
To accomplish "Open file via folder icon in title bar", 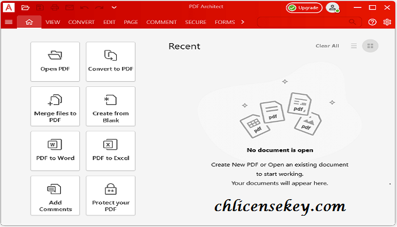I will pos(26,7).
